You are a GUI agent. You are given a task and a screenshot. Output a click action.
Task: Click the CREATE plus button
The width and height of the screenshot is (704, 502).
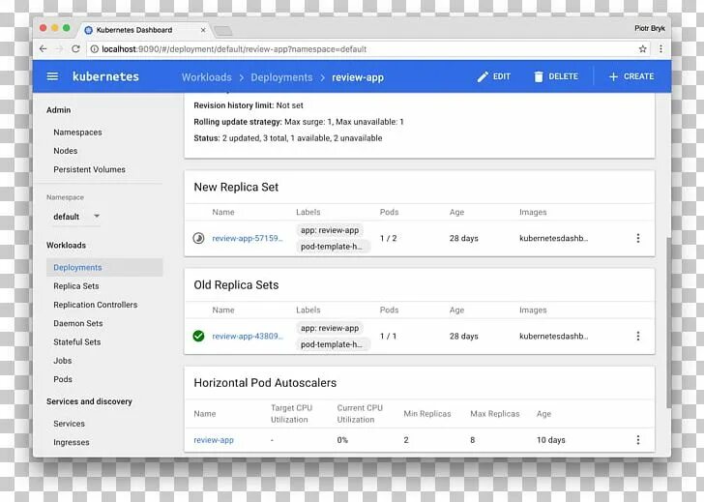631,76
